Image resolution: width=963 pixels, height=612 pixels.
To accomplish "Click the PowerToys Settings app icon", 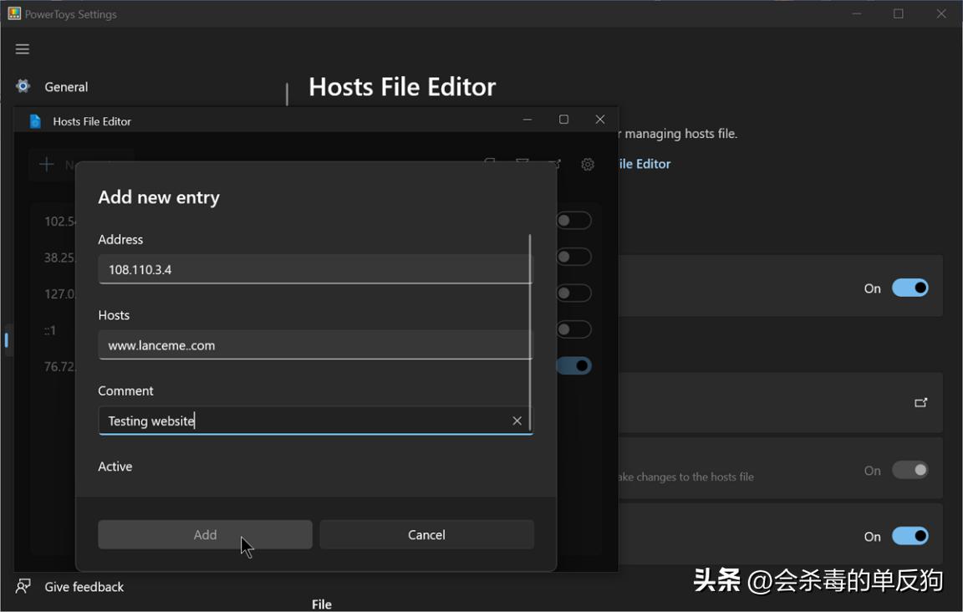I will 14,14.
